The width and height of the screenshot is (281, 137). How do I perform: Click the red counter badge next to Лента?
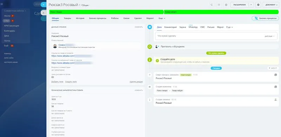(x=13, y=16)
